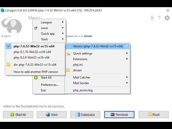Click the Web button
The height and width of the screenshot is (129, 172).
click(52, 115)
